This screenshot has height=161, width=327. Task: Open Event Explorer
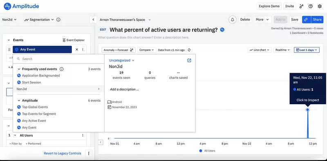point(74,40)
